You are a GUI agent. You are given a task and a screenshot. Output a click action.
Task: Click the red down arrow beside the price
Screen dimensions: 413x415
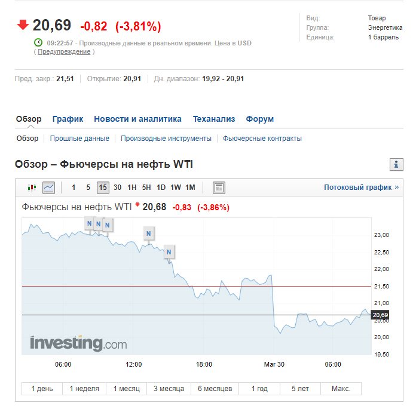23,25
